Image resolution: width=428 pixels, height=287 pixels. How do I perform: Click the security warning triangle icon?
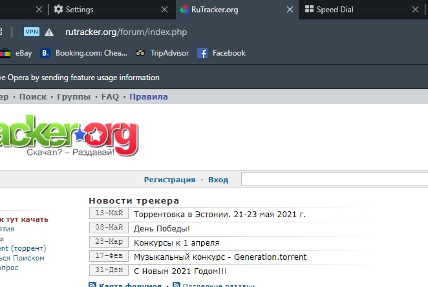pos(49,32)
